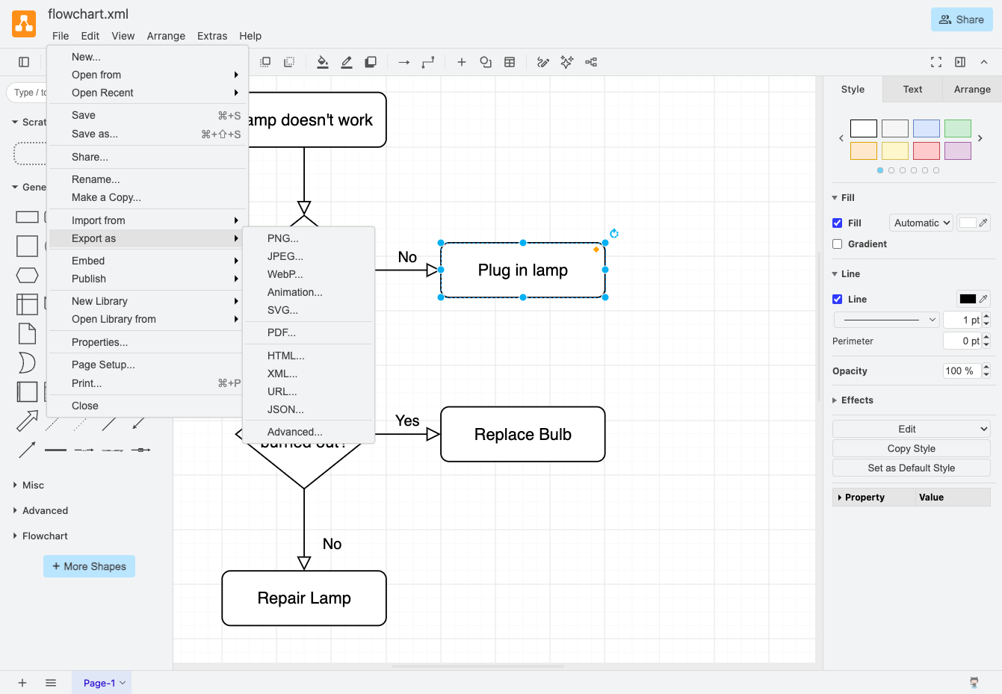1002x694 pixels.
Task: Choose PDF... export option
Action: click(309, 332)
